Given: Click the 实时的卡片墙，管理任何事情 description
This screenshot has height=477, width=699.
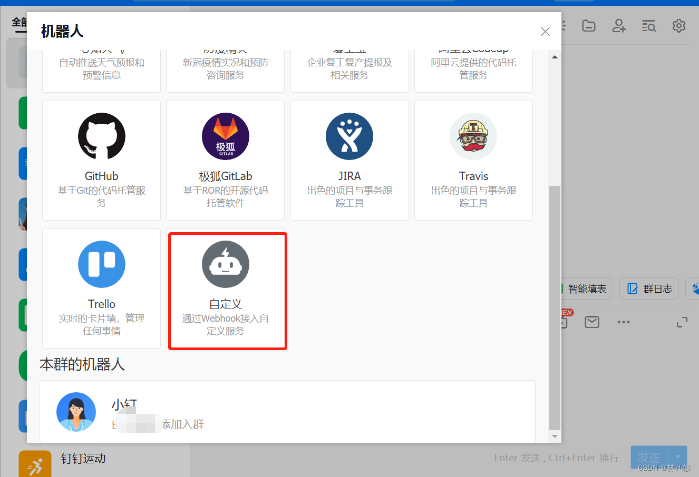Looking at the screenshot, I should point(102,324).
